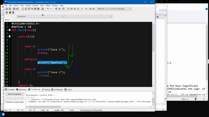209x117 pixels.
Task: Click the green Toggle Bookmarks icon
Action: (x=10, y=12)
